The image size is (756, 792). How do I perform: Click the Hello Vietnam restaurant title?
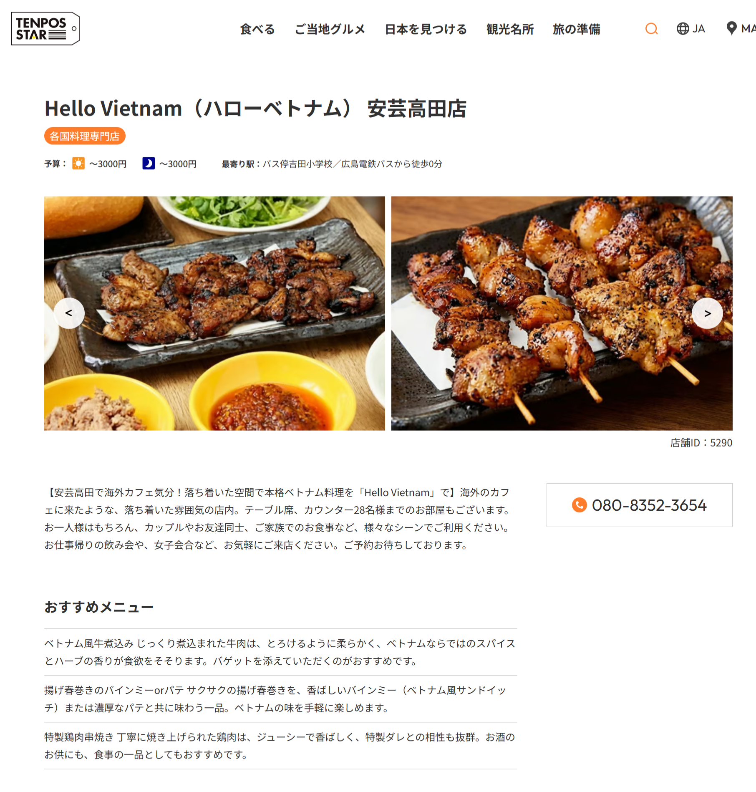[255, 108]
